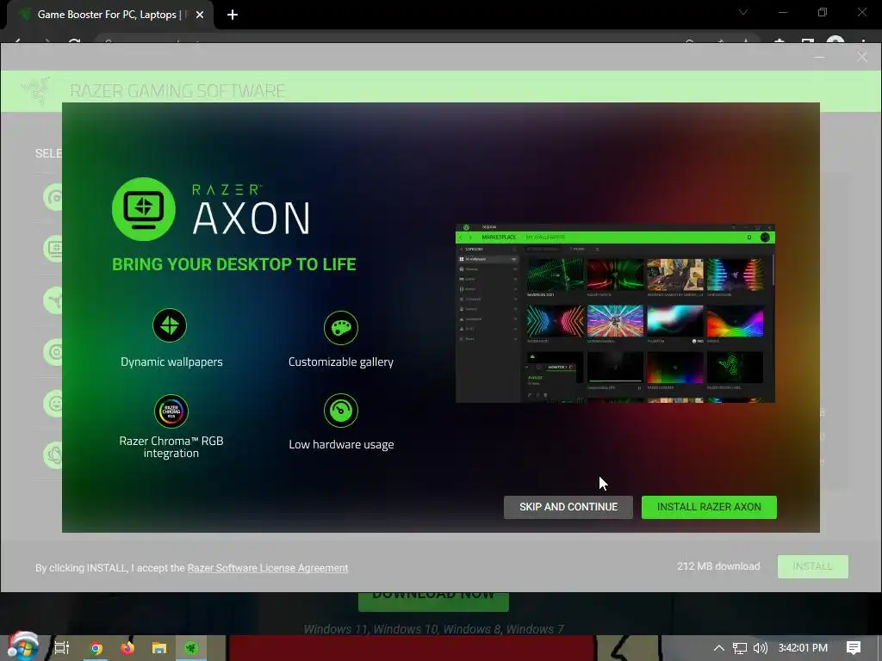This screenshot has height=661, width=882.
Task: Click the Razer Chroma RGB integration icon
Action: (x=171, y=411)
